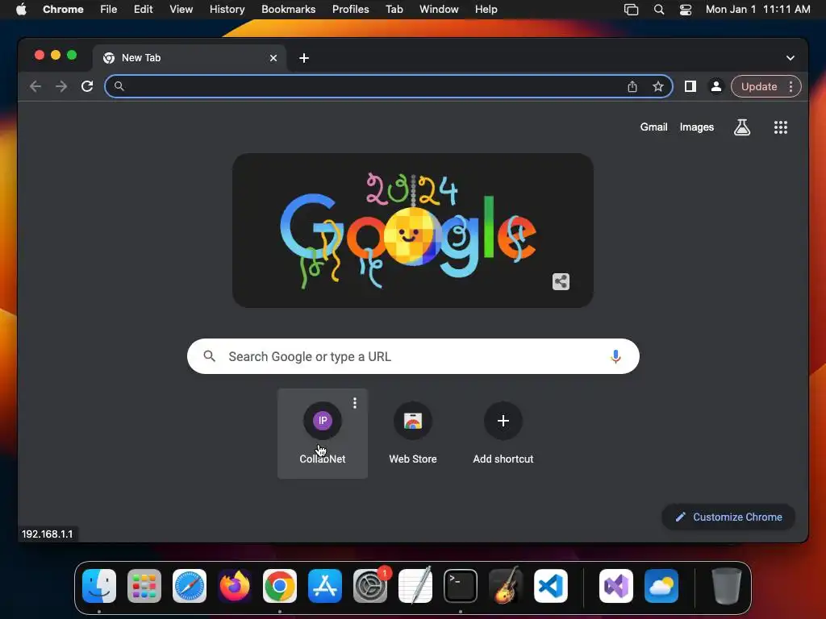Go back using the back arrow
Image resolution: width=826 pixels, height=619 pixels.
[x=35, y=86]
